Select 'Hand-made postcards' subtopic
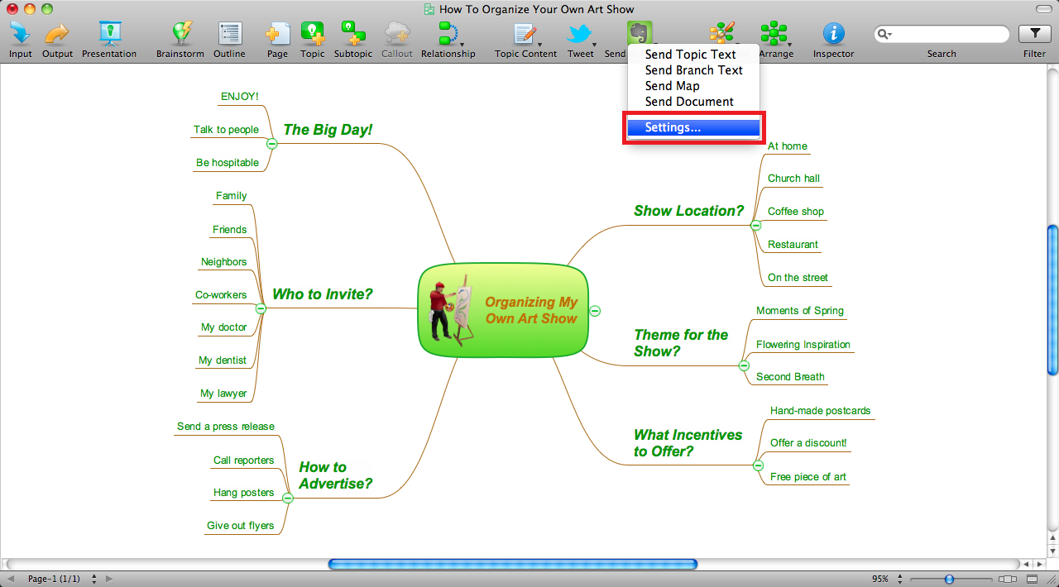 821,411
